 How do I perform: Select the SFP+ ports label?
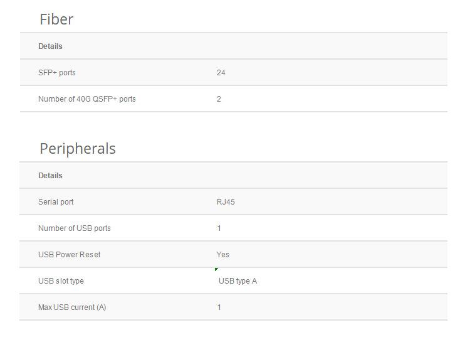[x=57, y=73]
